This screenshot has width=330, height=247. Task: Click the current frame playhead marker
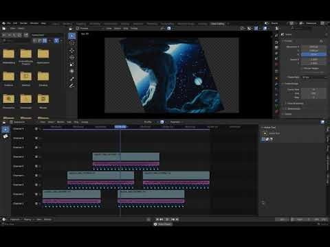120,126
